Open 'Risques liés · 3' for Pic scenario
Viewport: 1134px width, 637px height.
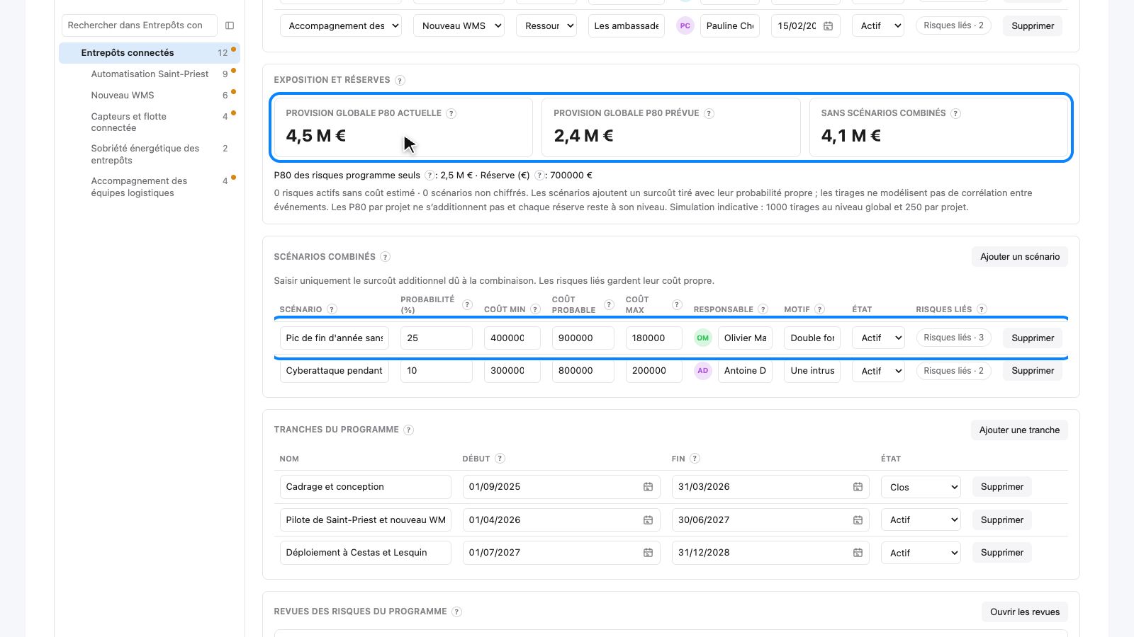[953, 338]
